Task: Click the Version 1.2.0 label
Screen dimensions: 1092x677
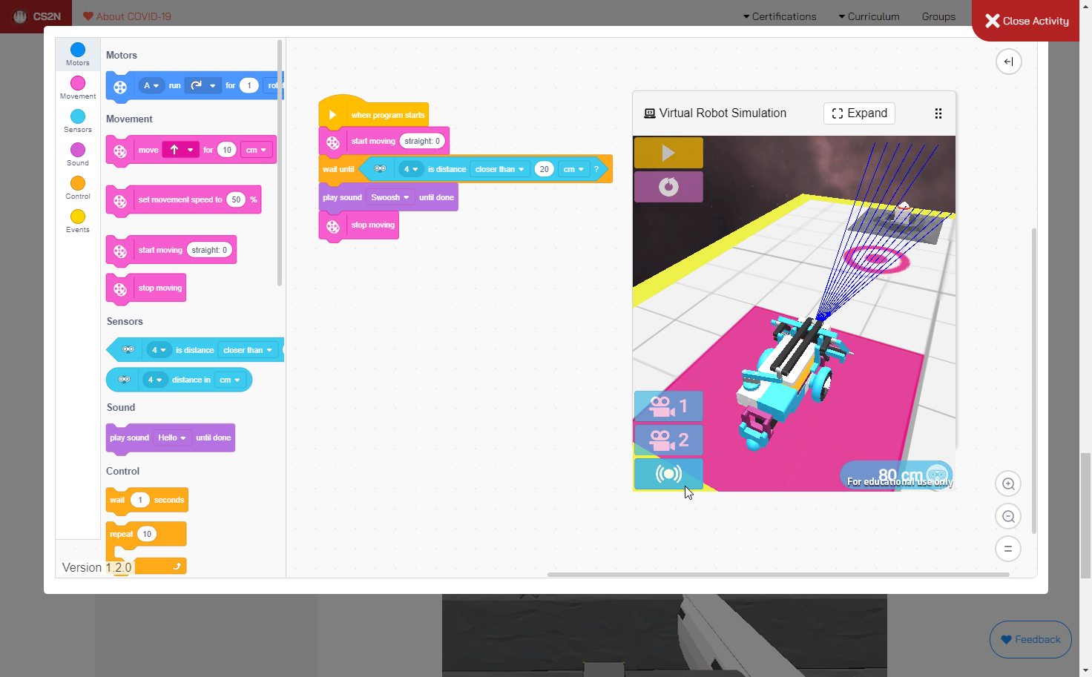Action: [96, 567]
